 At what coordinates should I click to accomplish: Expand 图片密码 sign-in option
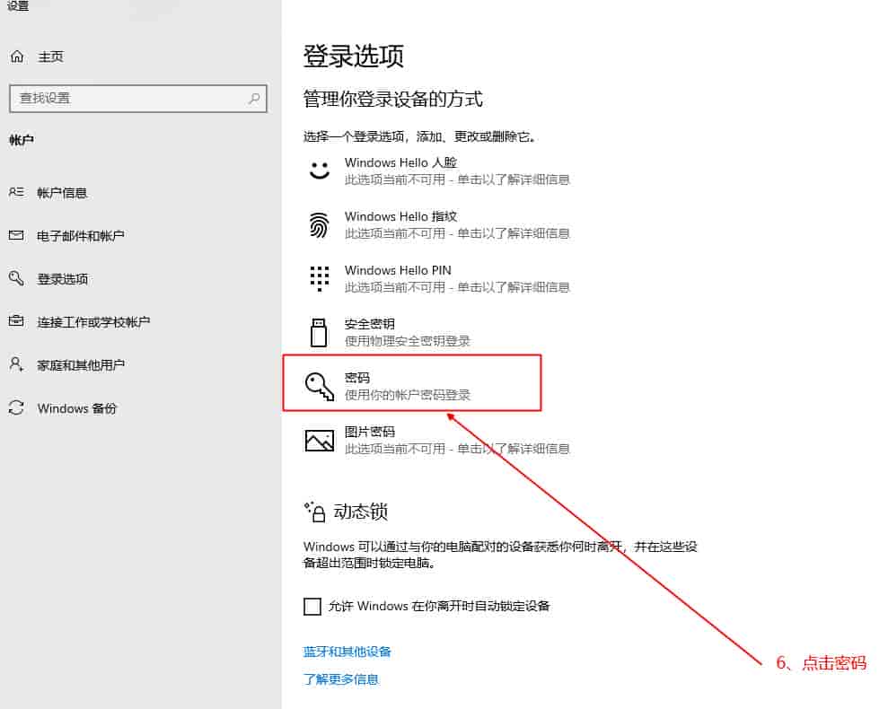tap(436, 440)
